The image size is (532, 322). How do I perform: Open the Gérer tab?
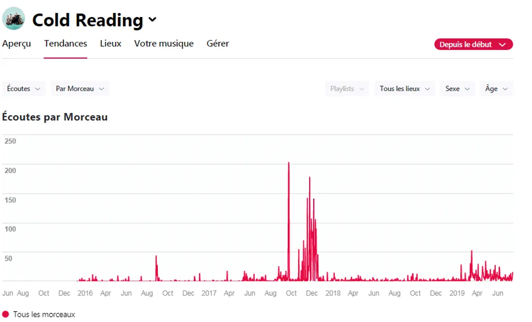coord(218,44)
